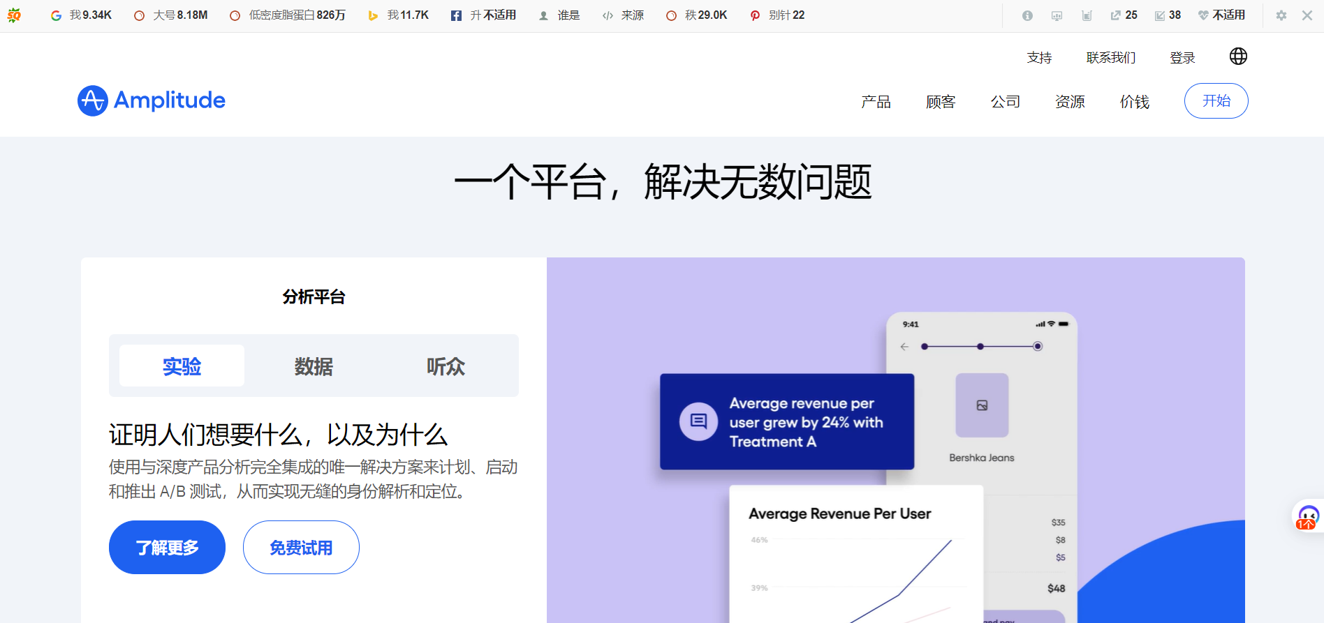Click the heading 一个平台，解决无数问题
The width and height of the screenshot is (1324, 623).
point(663,182)
